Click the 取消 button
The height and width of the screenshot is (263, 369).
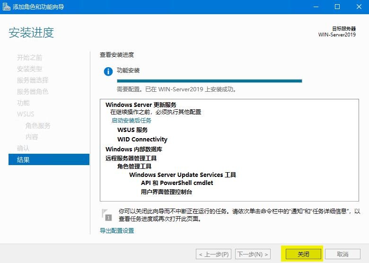tap(343, 254)
